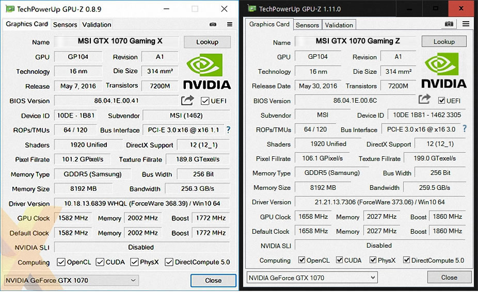Image resolution: width=478 pixels, height=292 pixels.
Task: Click Pixel Fillrate value 106.1 GPixel/s
Action: [x=322, y=158]
